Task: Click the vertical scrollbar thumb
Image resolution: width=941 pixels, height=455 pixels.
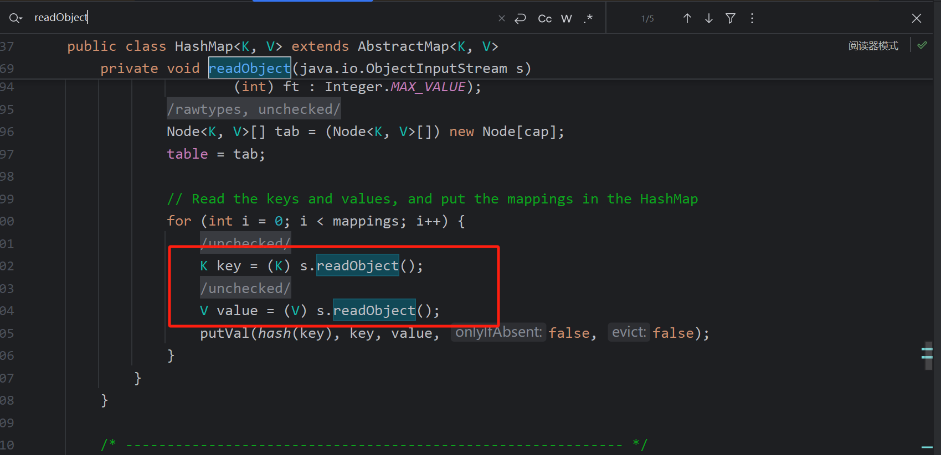Action: pos(929,355)
